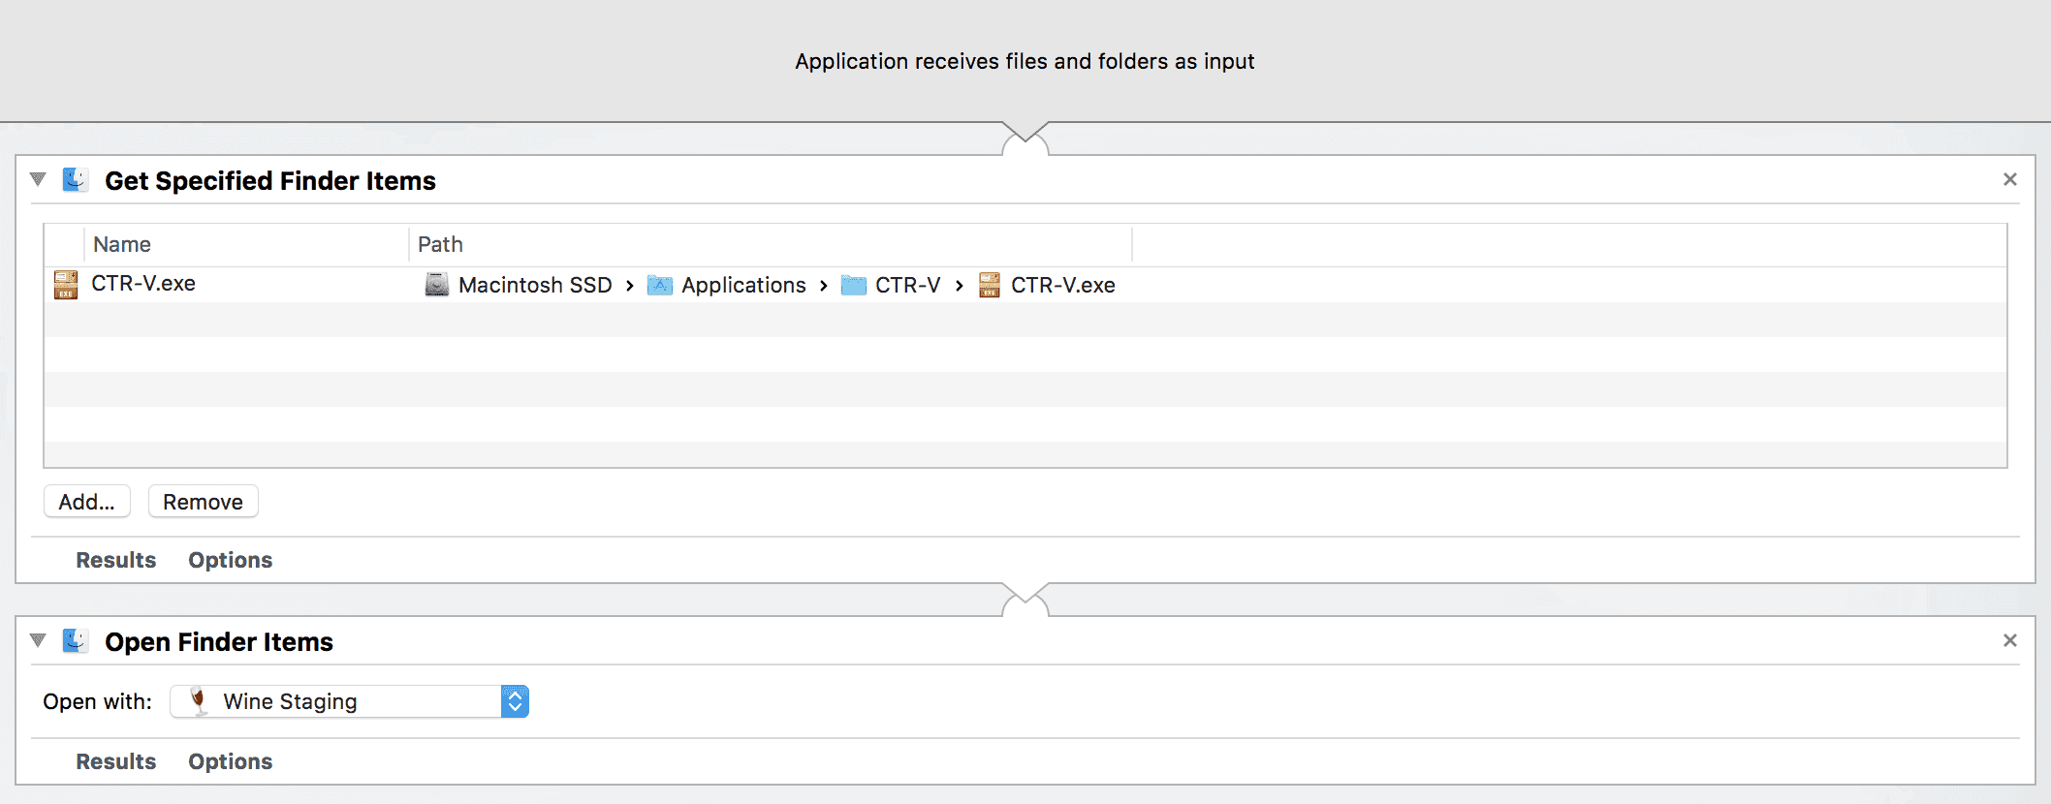Select the CTR-V.exe file icon in Name column
Image resolution: width=2051 pixels, height=804 pixels.
(66, 285)
